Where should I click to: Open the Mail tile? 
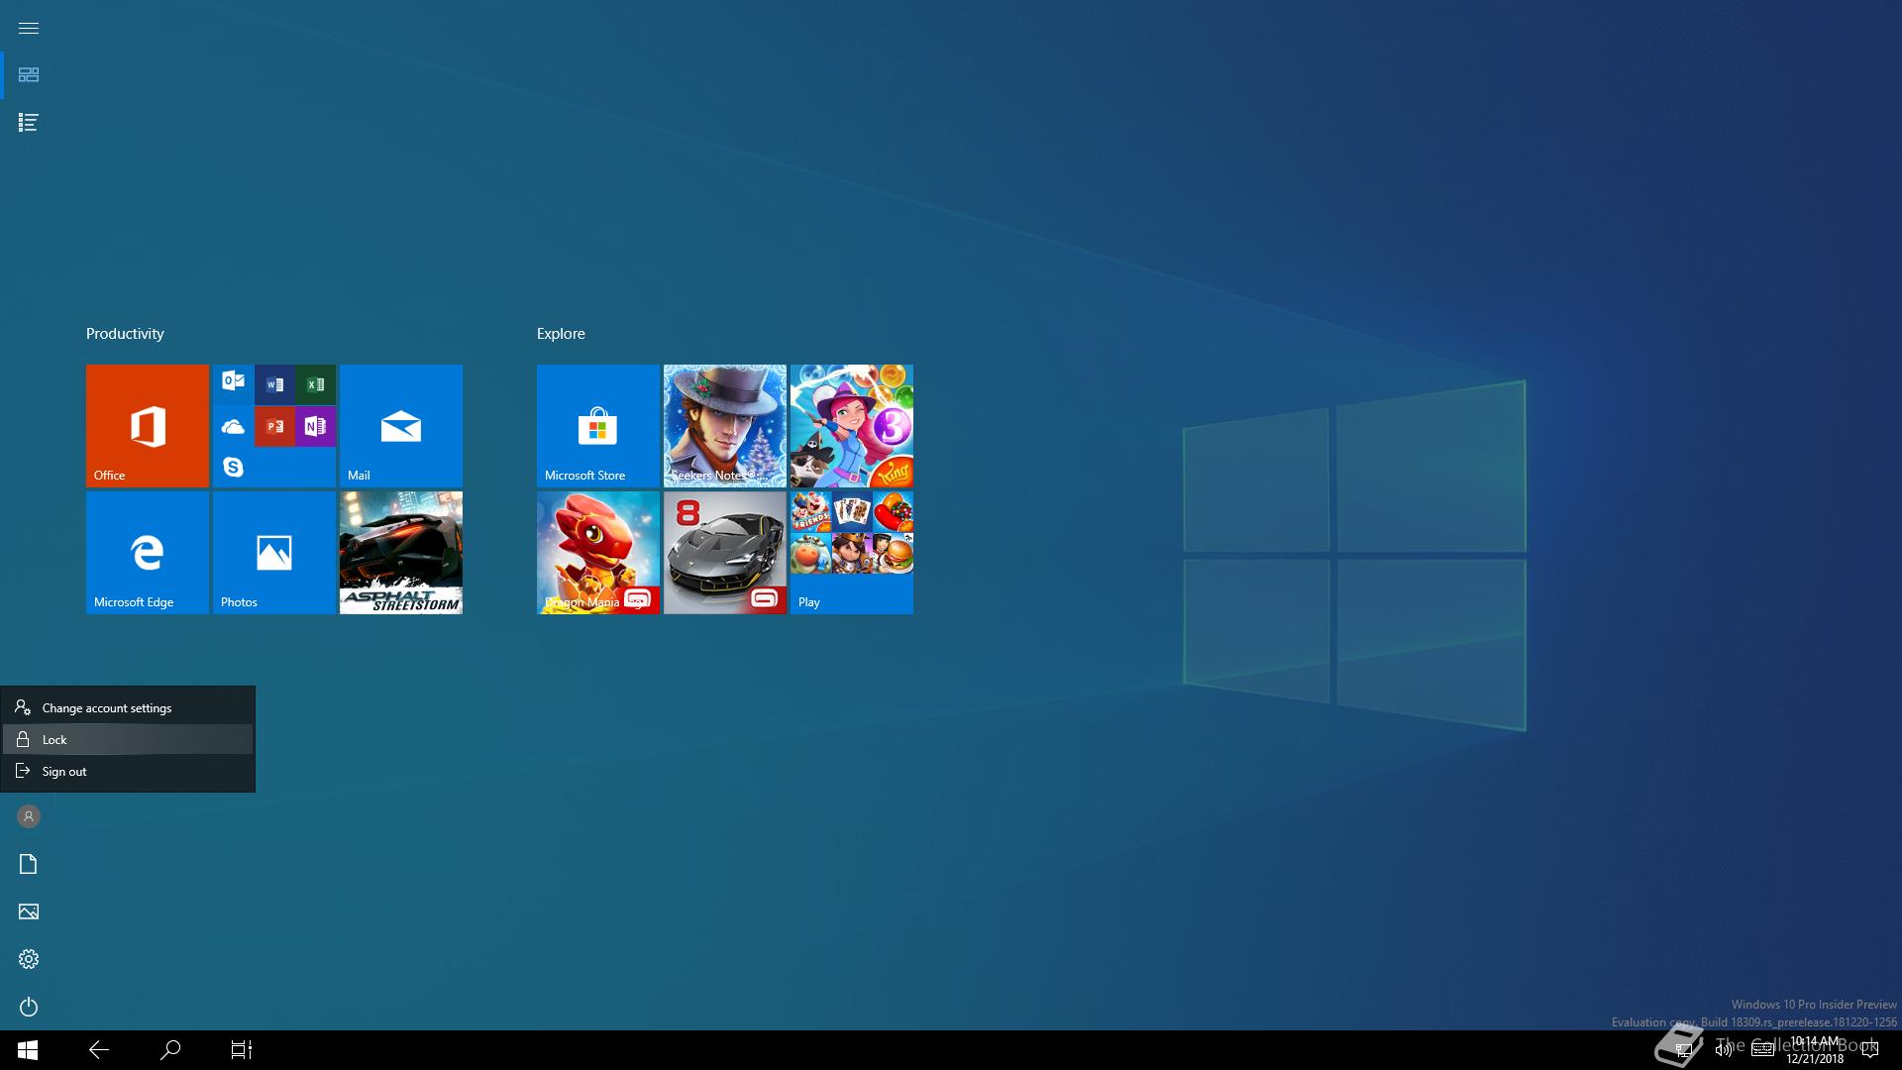401,426
